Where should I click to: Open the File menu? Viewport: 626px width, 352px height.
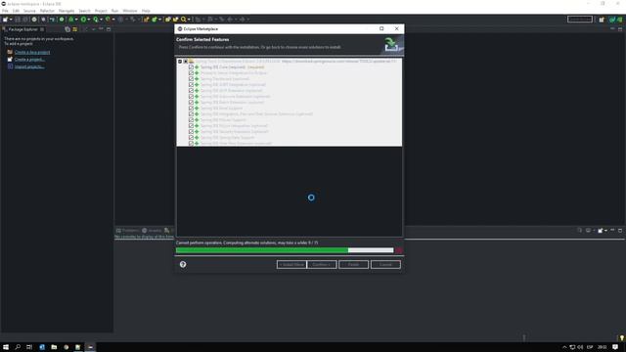pyautogui.click(x=5, y=11)
